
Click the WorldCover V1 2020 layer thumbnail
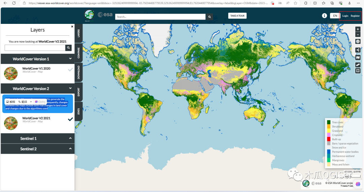click(11, 73)
